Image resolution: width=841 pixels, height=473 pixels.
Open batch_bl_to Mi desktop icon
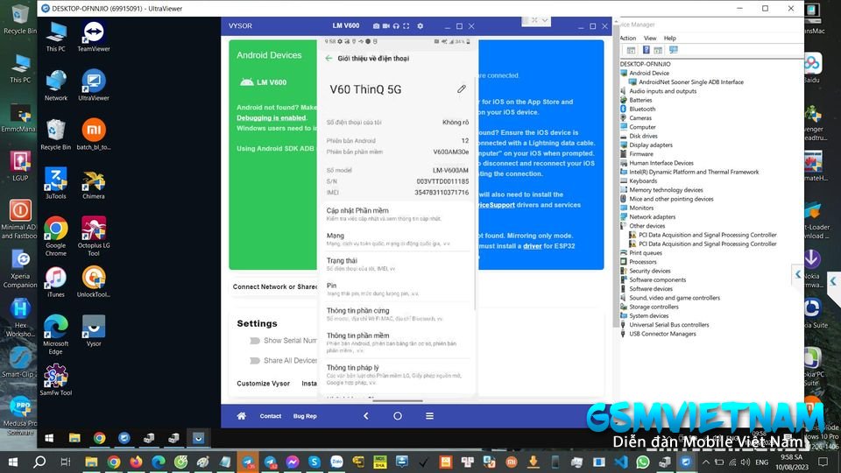(94, 135)
